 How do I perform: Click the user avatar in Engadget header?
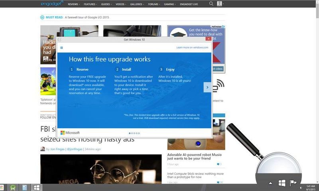(x=219, y=4)
